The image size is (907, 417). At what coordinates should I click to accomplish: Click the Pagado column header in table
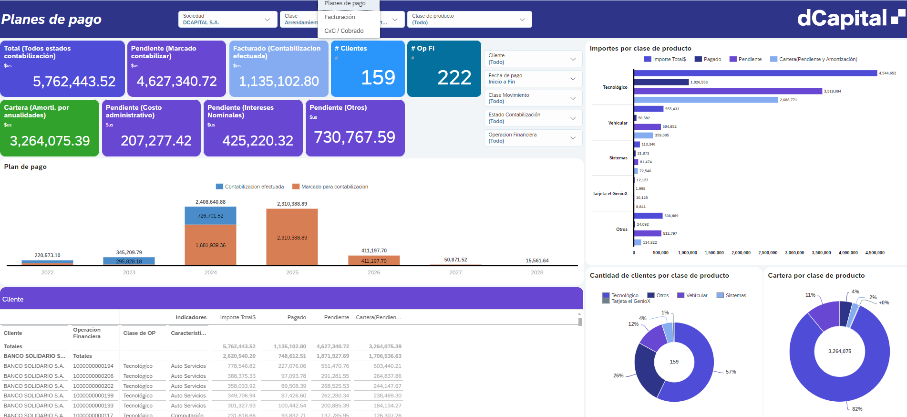297,317
